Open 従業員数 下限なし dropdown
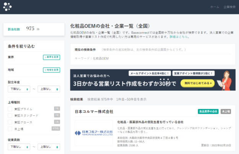Viewport: 239px width, 154px height. (x=19, y=147)
